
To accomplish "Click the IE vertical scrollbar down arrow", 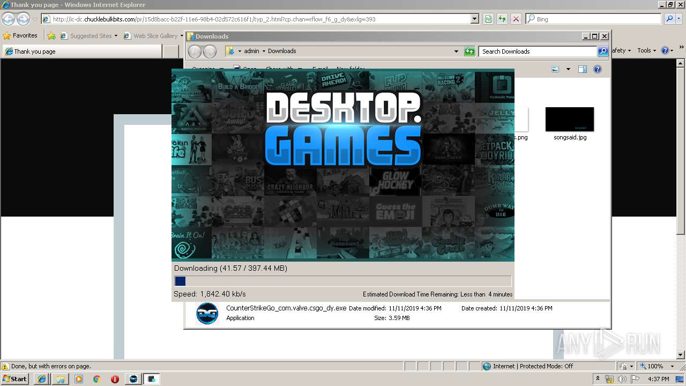I will point(681,355).
